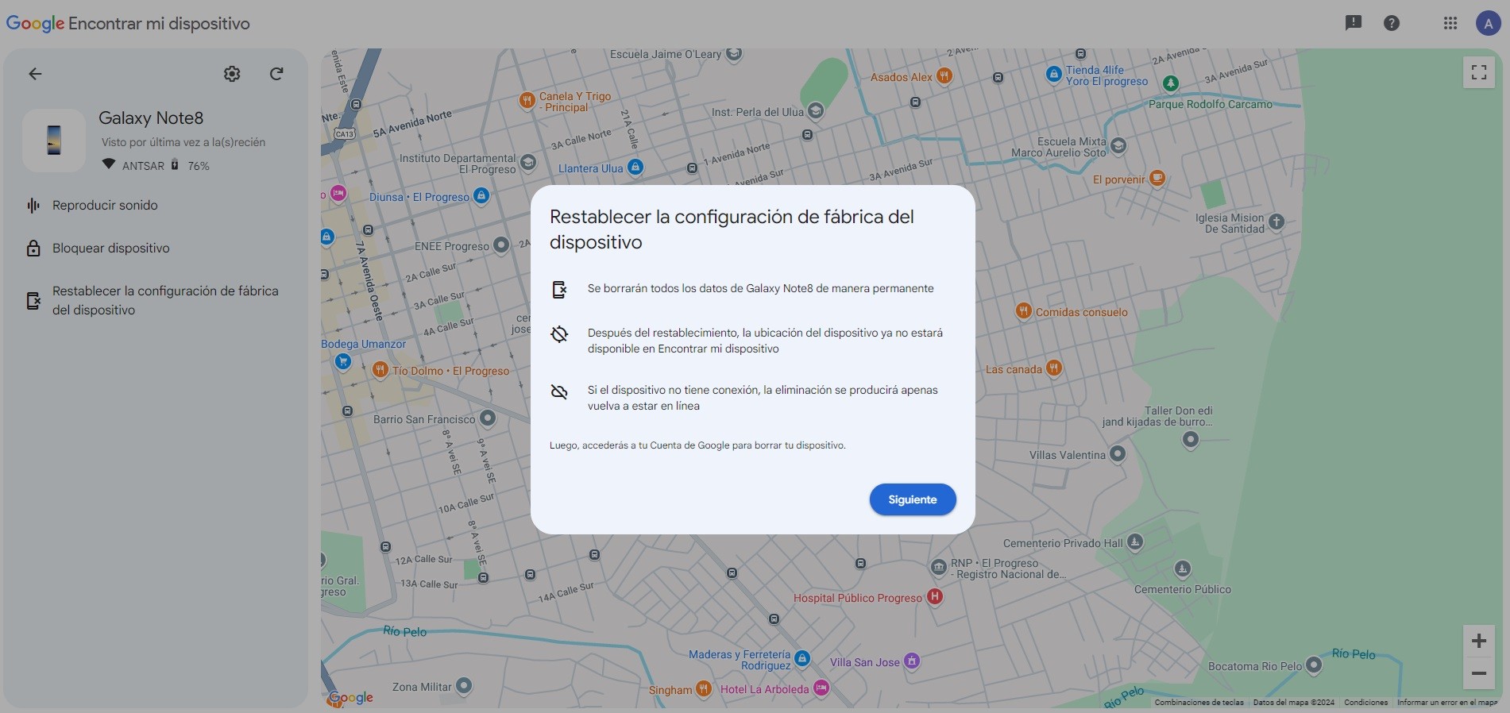Click Llantera Ulua shop marker
The width and height of the screenshot is (1510, 713).
tap(635, 167)
